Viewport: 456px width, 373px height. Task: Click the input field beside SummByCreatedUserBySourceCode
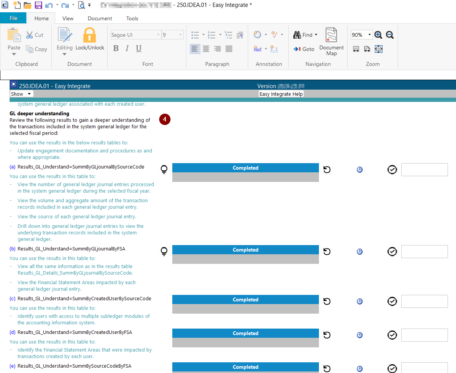tap(424, 301)
